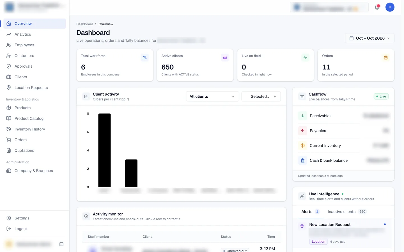Click the Live status badge in Cashflow
This screenshot has width=404, height=252.
pyautogui.click(x=381, y=97)
